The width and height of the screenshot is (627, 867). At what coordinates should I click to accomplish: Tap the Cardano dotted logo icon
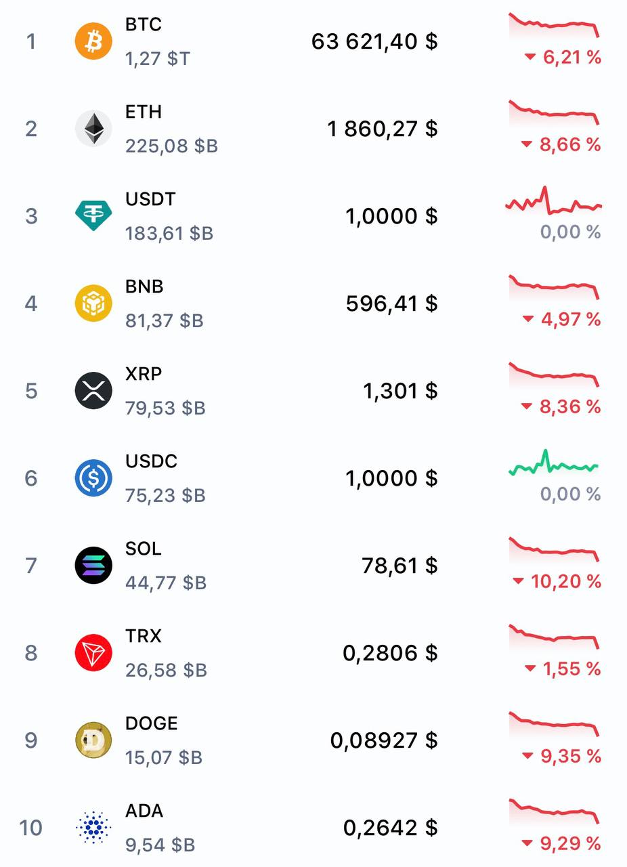pos(93,828)
